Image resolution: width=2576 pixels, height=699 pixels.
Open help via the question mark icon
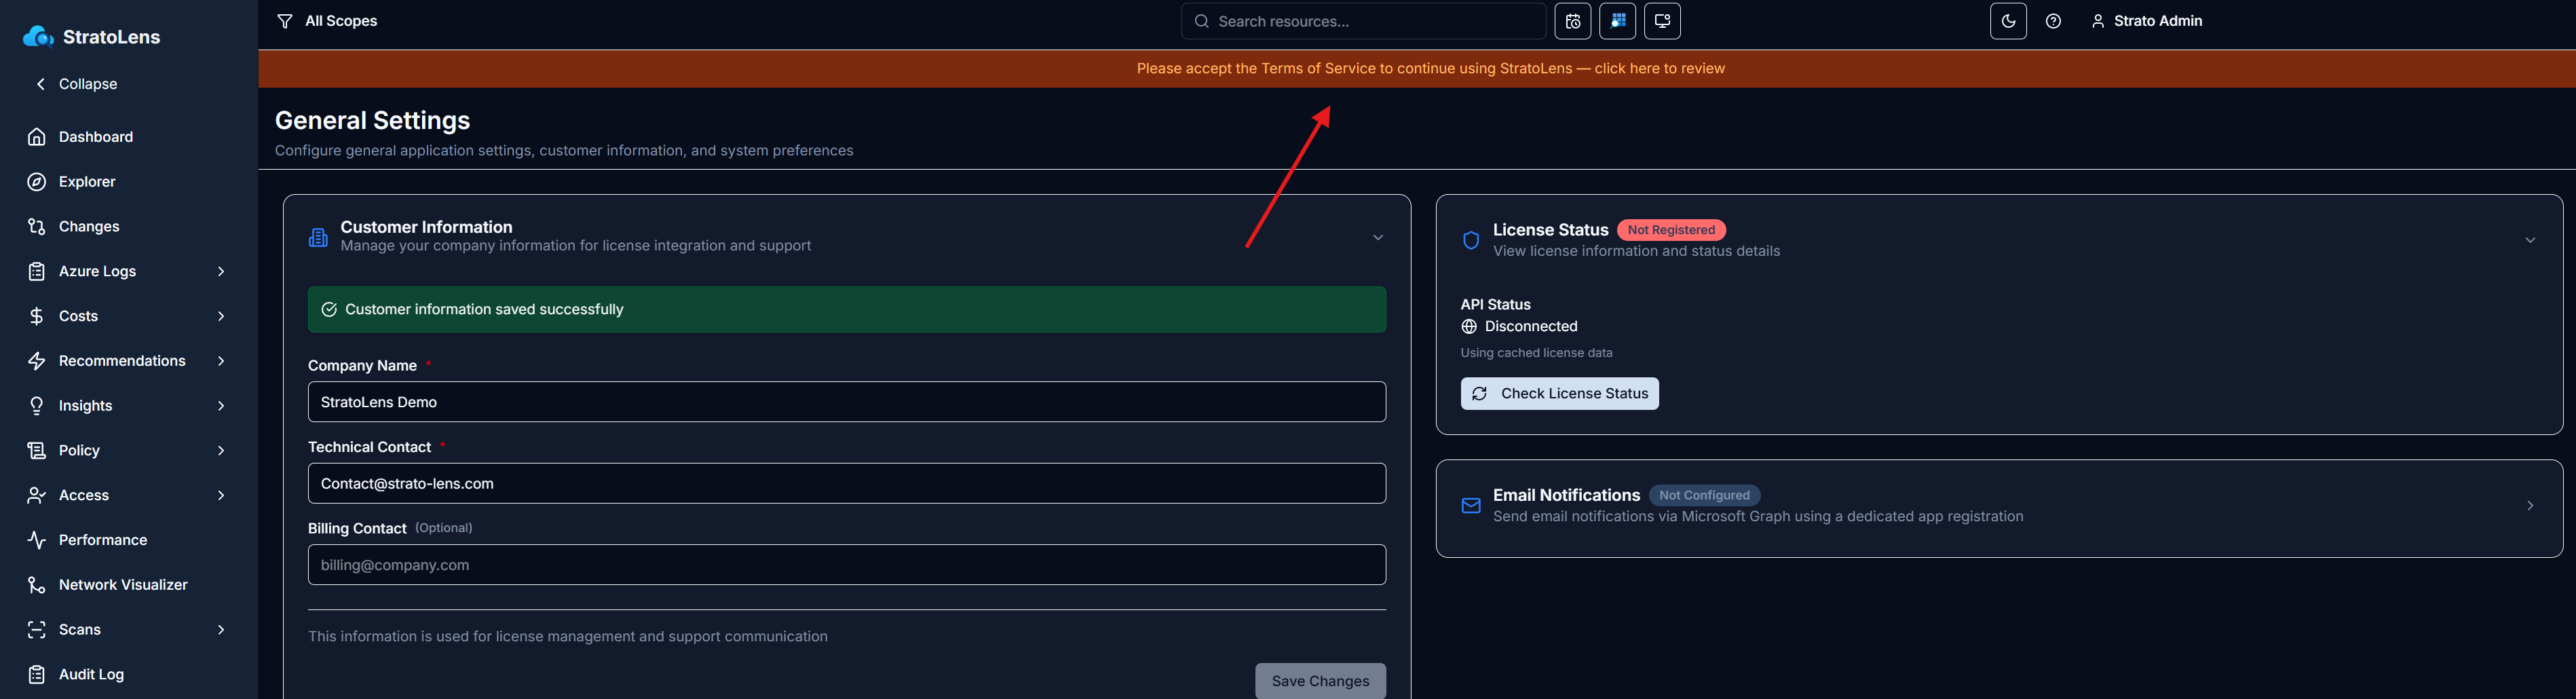coord(2053,21)
